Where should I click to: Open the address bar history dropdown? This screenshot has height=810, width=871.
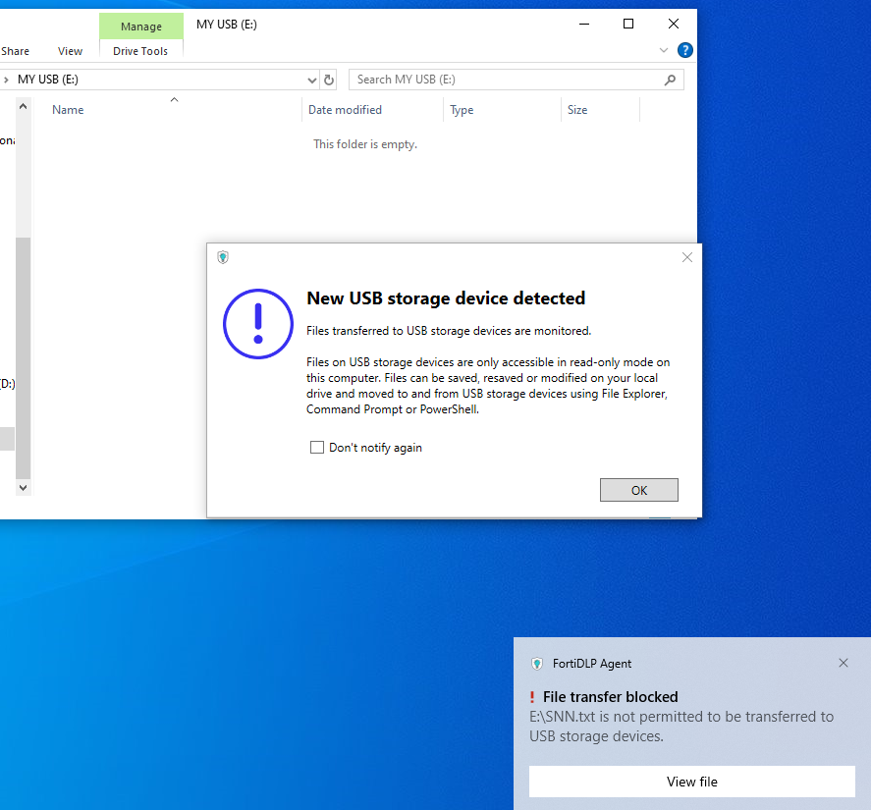(312, 80)
